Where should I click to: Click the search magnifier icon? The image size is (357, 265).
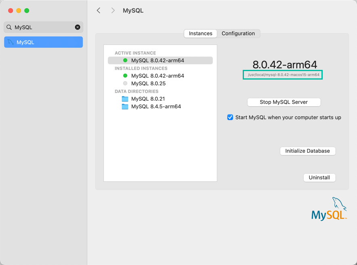pos(9,27)
